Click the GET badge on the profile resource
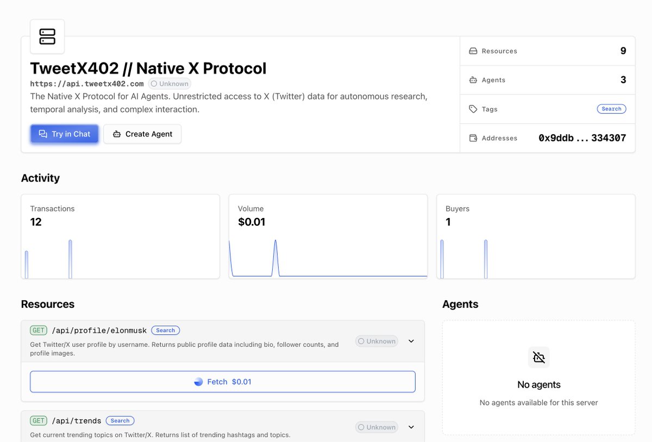The image size is (652, 442). pos(39,330)
